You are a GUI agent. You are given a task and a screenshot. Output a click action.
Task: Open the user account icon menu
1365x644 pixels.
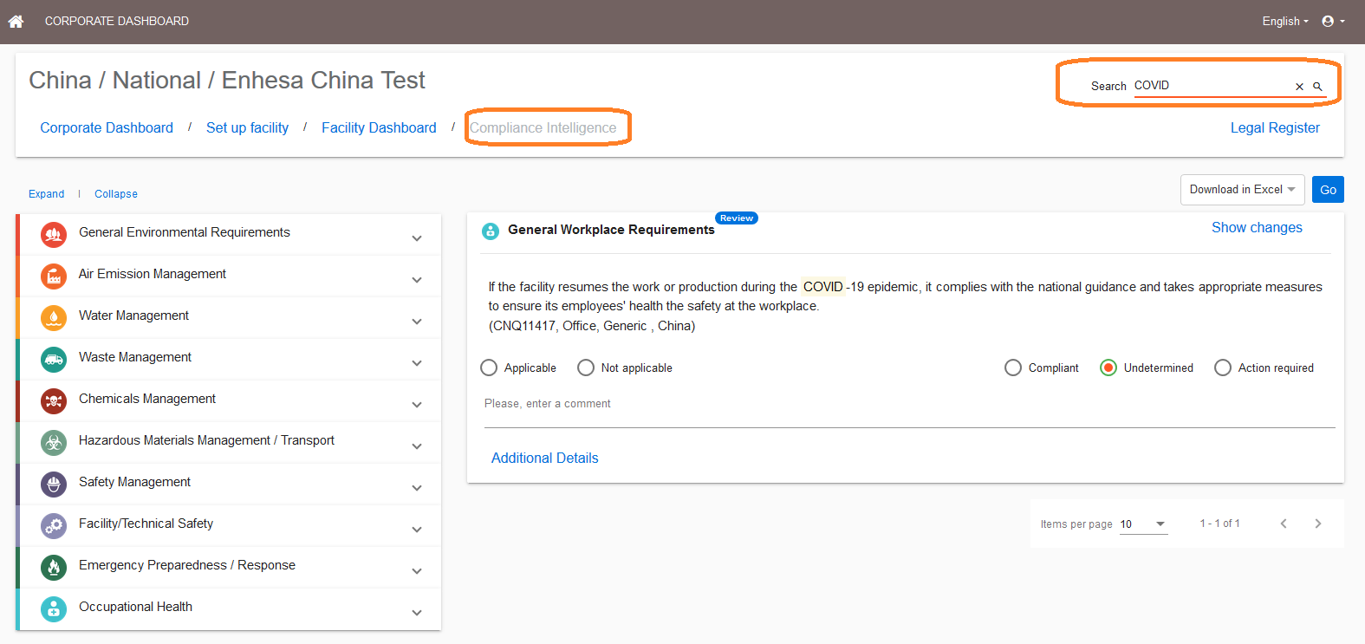(1333, 21)
